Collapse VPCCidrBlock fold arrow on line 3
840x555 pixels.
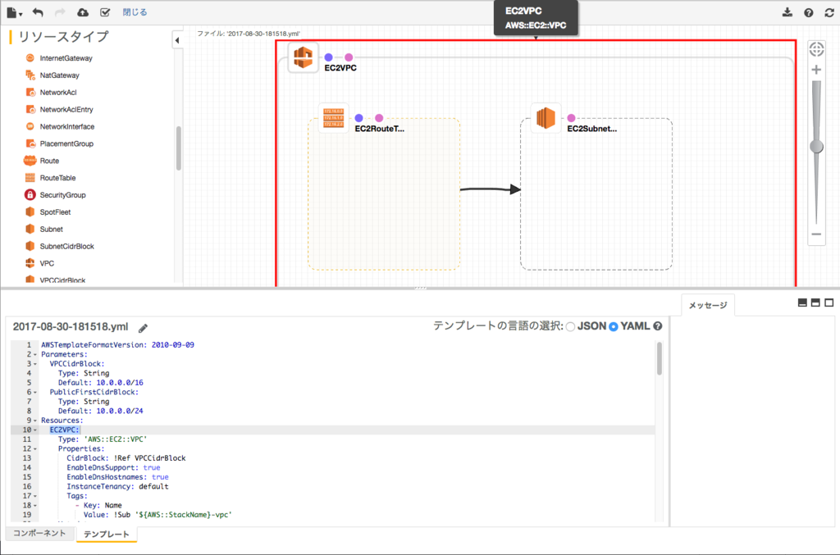click(35, 364)
